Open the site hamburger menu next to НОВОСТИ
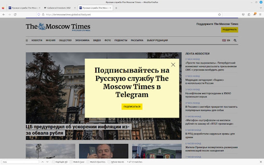 point(27,40)
